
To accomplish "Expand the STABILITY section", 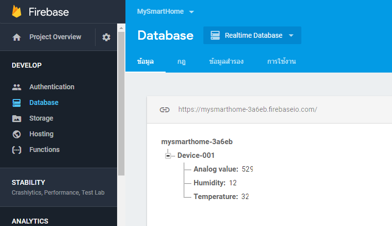I will (x=58, y=187).
